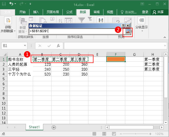The width and height of the screenshot is (169, 137).
Task: Click the 共享 share button
Action: [x=158, y=12]
